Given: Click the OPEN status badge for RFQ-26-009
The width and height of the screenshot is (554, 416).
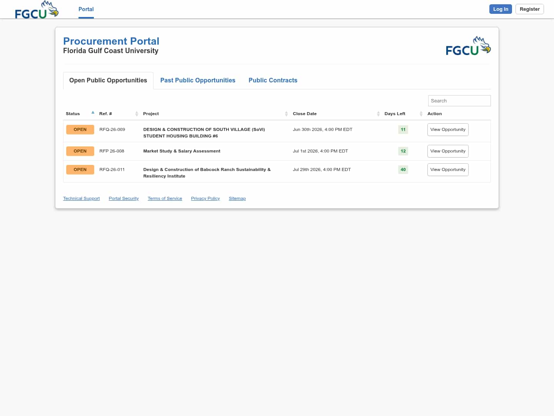Looking at the screenshot, I should tap(80, 130).
